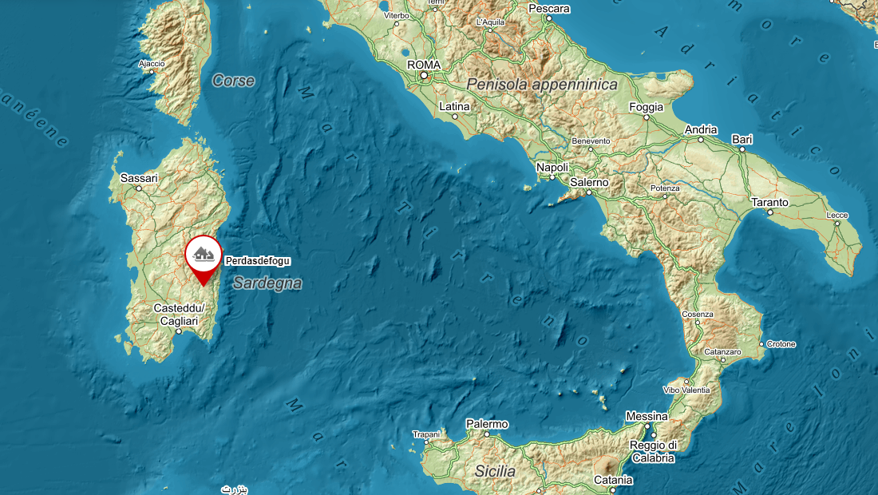The width and height of the screenshot is (878, 495).
Task: Click the ROMA city marker dot
Action: [424, 75]
